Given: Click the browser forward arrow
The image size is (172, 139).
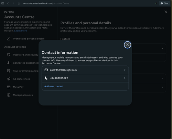Looking at the screenshot, I should pos(13,3).
